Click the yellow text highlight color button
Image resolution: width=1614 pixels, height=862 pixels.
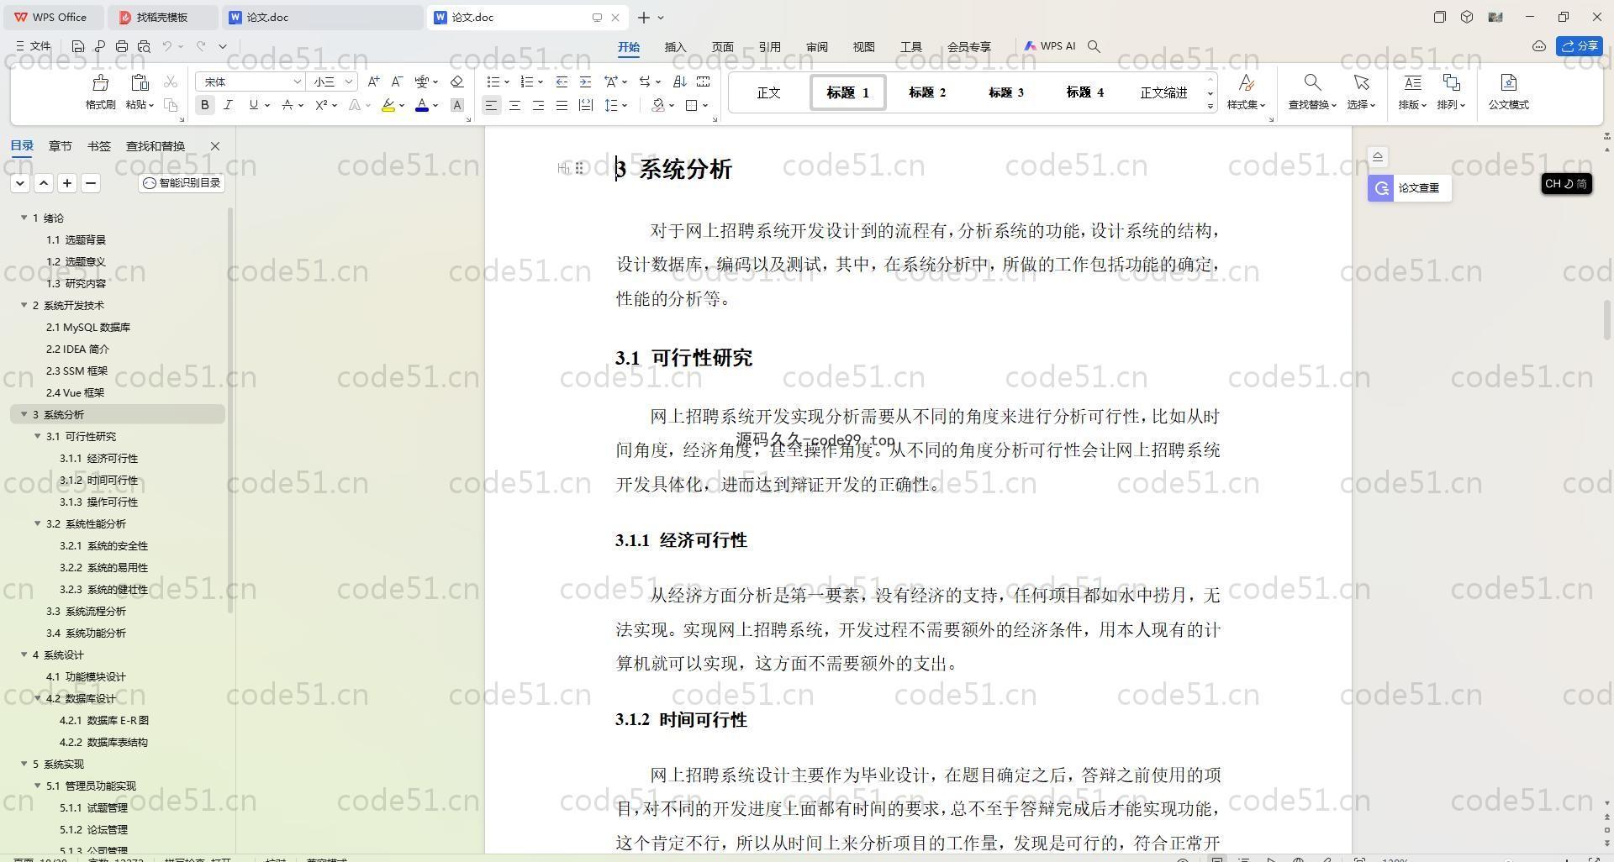388,105
